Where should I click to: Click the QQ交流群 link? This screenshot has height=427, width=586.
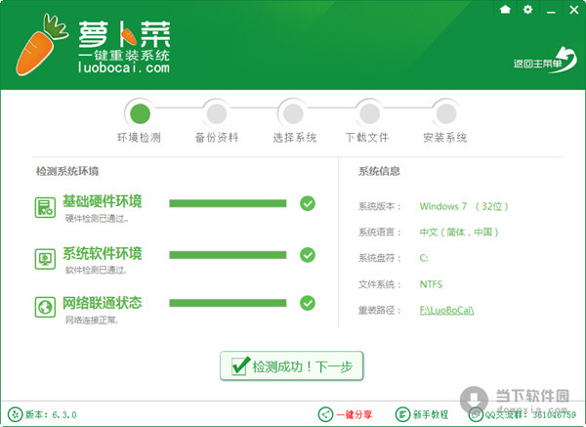530,414
